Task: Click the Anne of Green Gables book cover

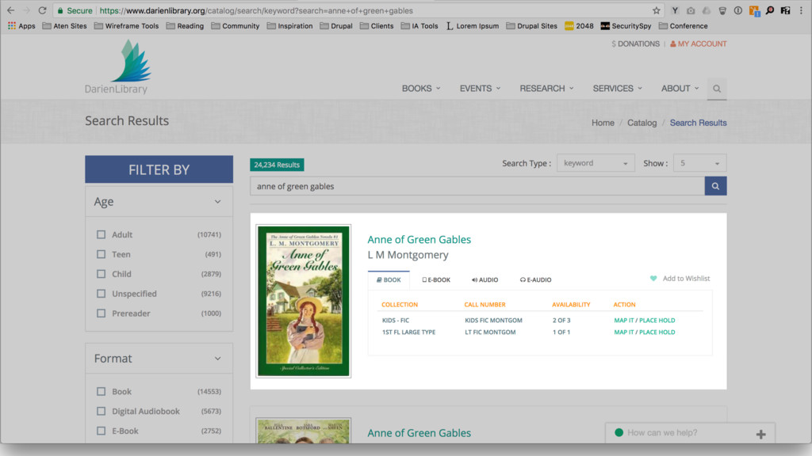Action: point(304,301)
